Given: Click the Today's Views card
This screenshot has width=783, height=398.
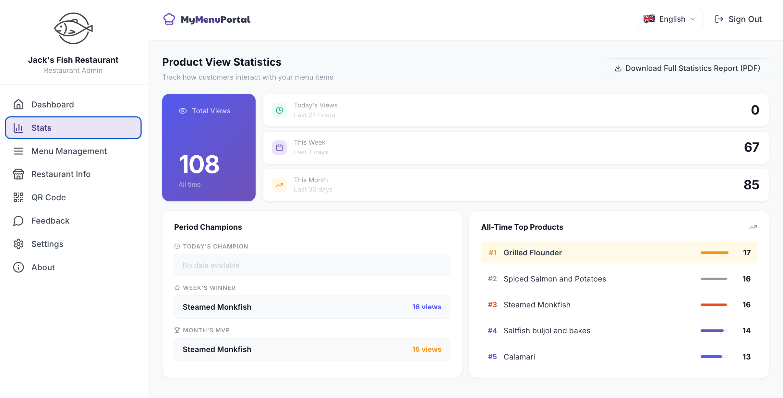Looking at the screenshot, I should point(516,110).
